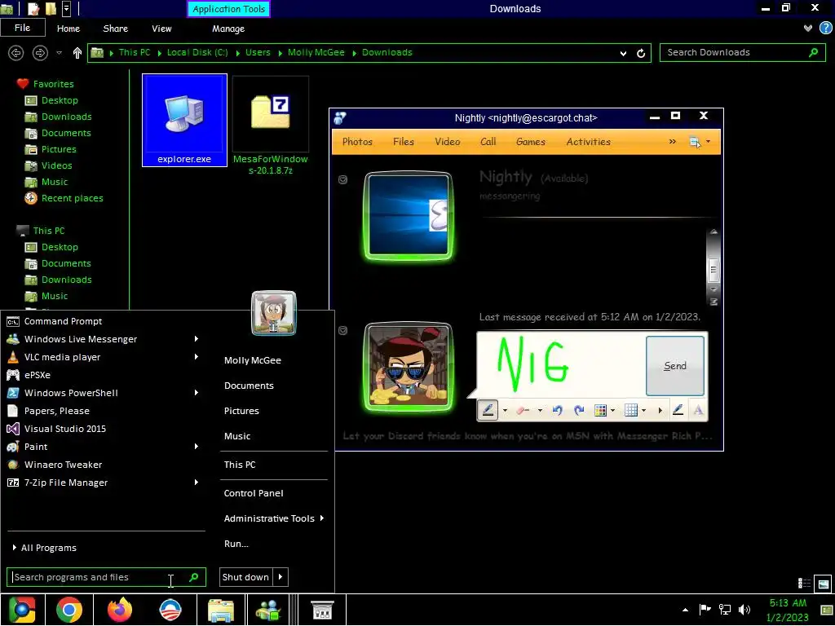Open ink color dropdown arrow
The height and width of the screenshot is (626, 835).
click(x=612, y=411)
